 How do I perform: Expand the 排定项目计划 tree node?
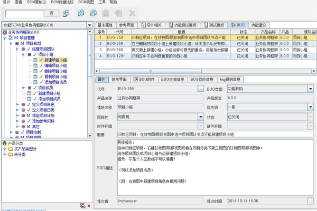(17, 116)
